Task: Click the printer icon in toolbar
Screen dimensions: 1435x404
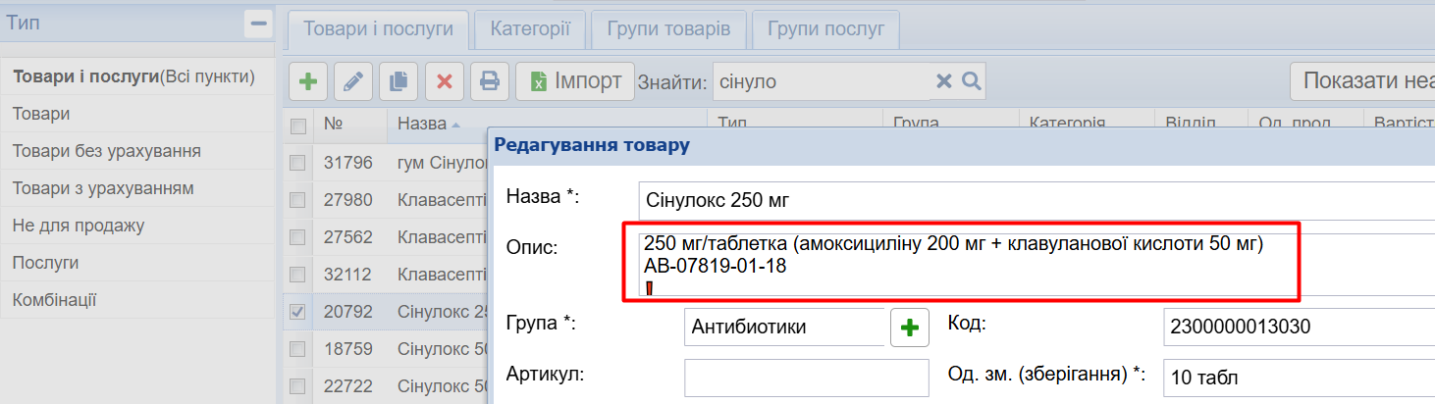Action: (489, 81)
